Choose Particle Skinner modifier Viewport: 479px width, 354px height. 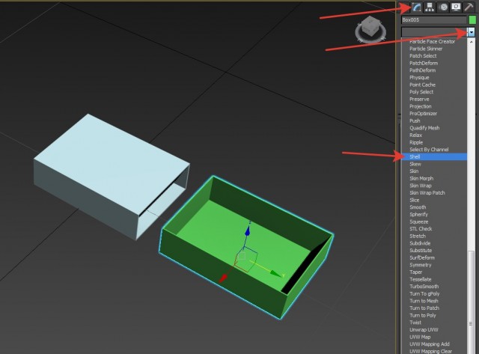pos(426,49)
